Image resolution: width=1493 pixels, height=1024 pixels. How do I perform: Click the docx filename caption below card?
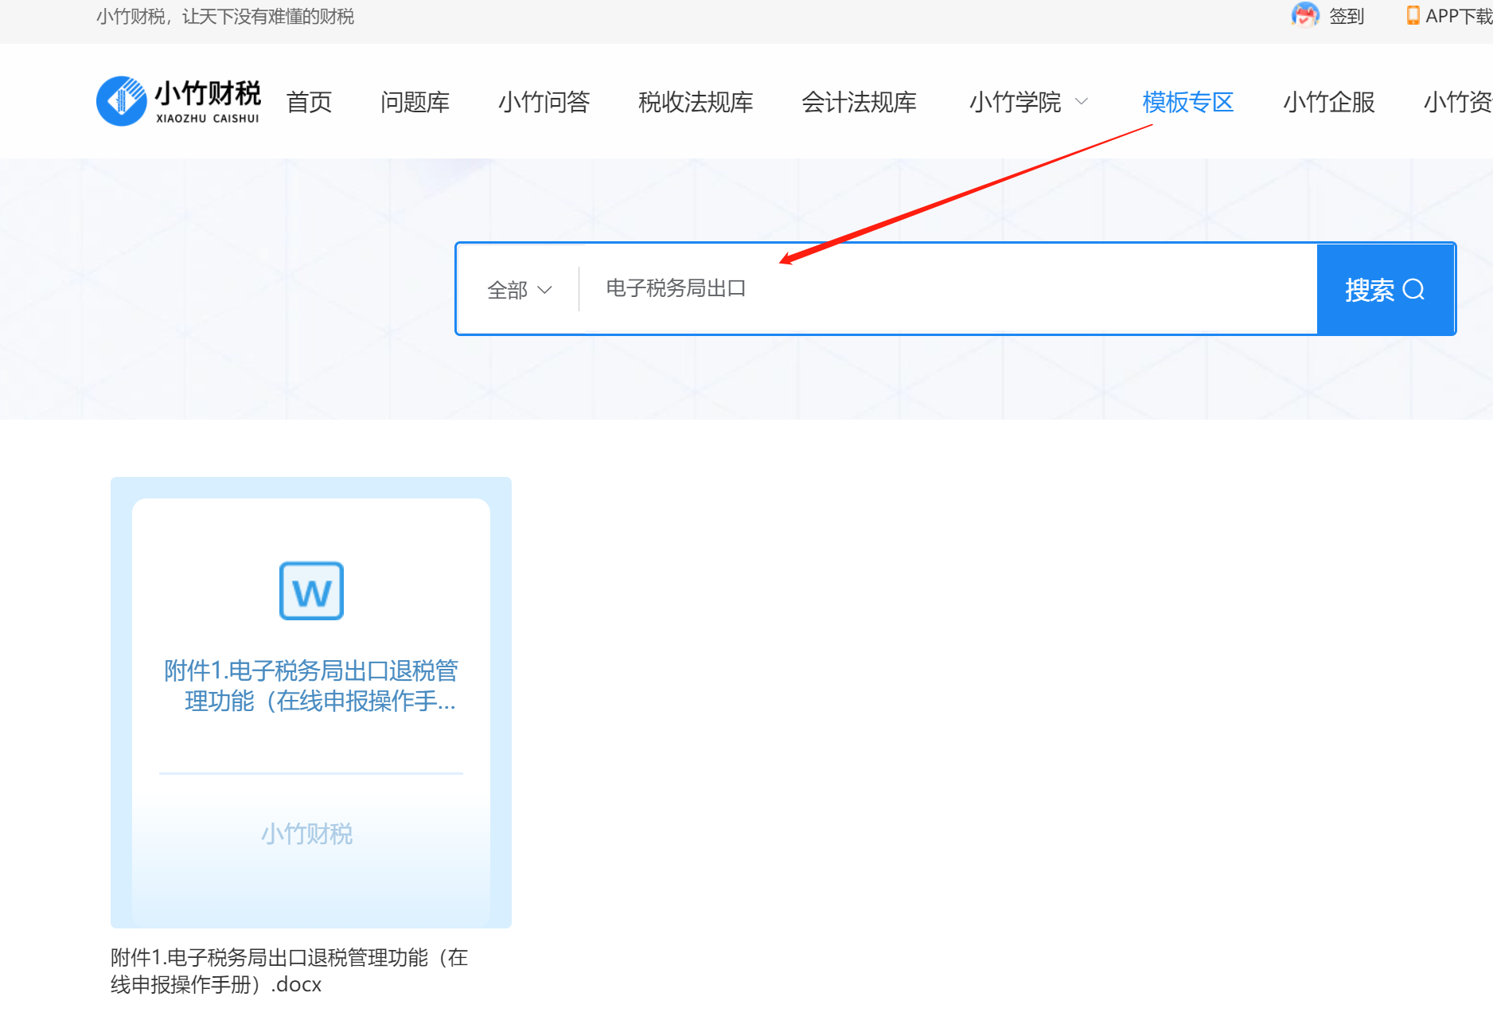pyautogui.click(x=289, y=971)
